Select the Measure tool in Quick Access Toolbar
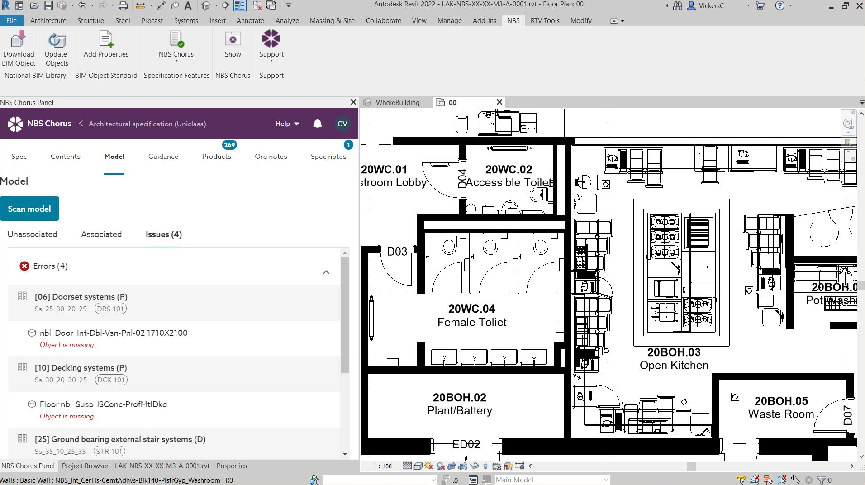865x485 pixels. tap(142, 5)
